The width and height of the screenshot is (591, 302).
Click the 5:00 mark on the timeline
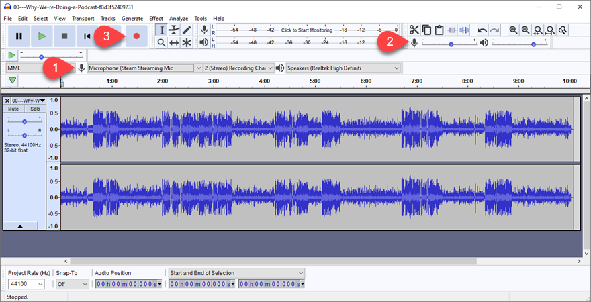pyautogui.click(x=315, y=81)
